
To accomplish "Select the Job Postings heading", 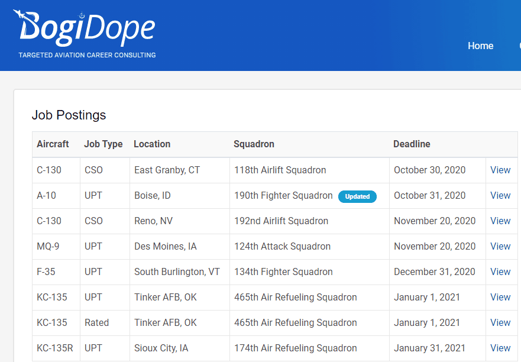I will click(x=69, y=115).
